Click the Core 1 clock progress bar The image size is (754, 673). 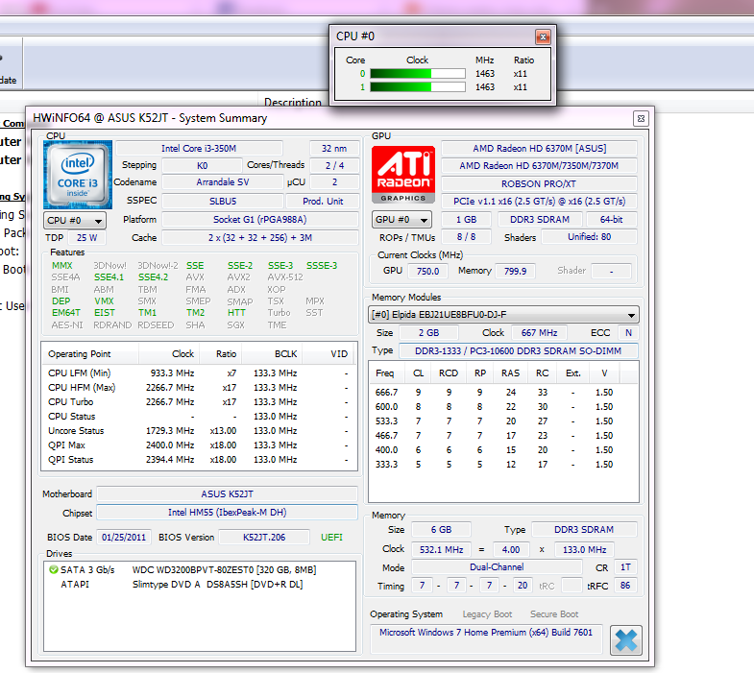click(418, 87)
